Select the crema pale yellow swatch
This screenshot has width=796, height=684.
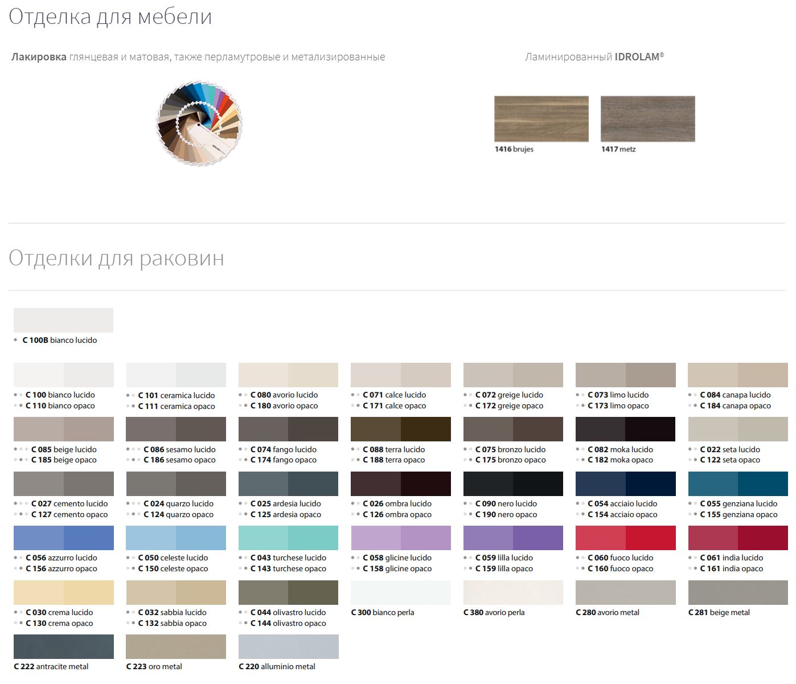[x=63, y=592]
